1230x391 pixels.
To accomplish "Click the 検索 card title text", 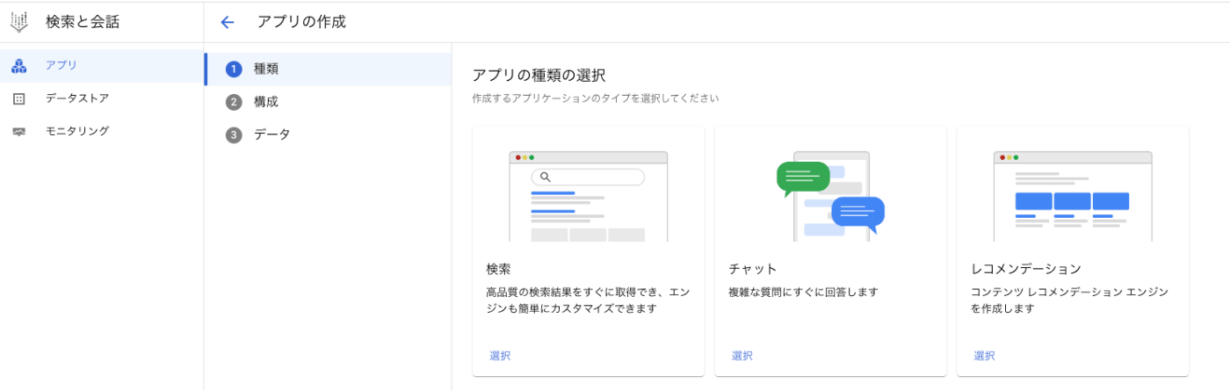I will click(498, 269).
